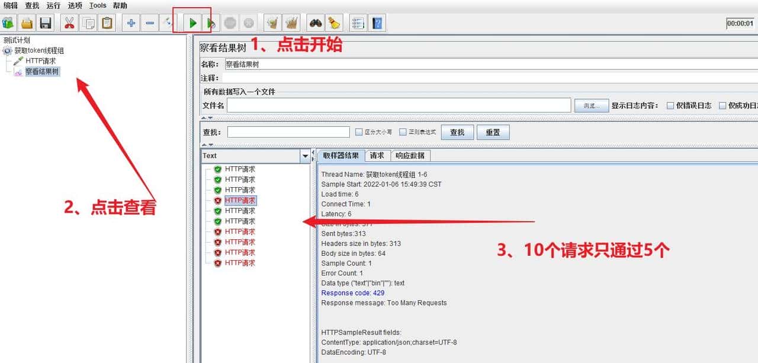Click the Save icon in the toolbar
Screen dimensions: 758x363
[44, 23]
